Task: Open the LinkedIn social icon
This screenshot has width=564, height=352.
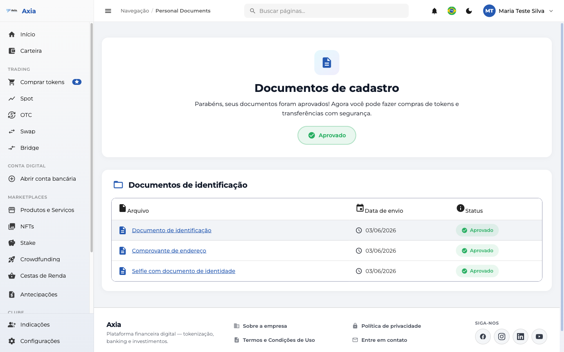Action: pos(521,336)
